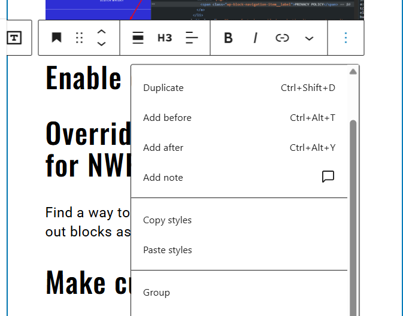Move block down with the down chevron

click(102, 44)
